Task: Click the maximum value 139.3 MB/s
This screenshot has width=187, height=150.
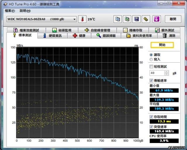Action: tap(164, 100)
